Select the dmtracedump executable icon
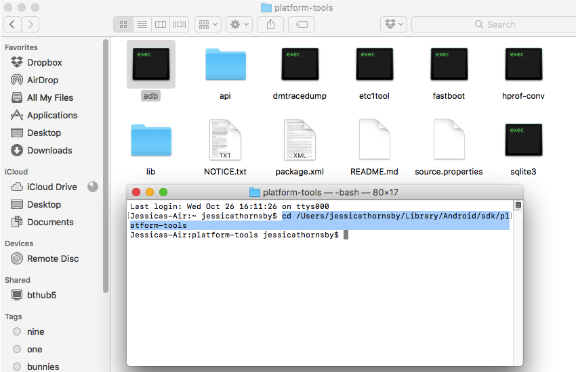Viewport: 576px width, 372px height. 300,64
